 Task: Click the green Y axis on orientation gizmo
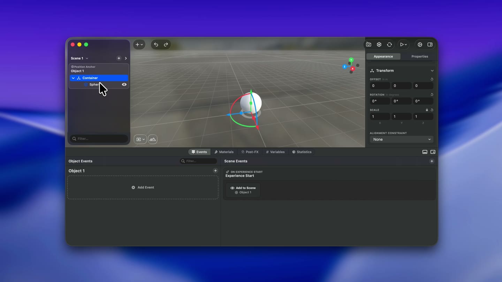(x=351, y=60)
